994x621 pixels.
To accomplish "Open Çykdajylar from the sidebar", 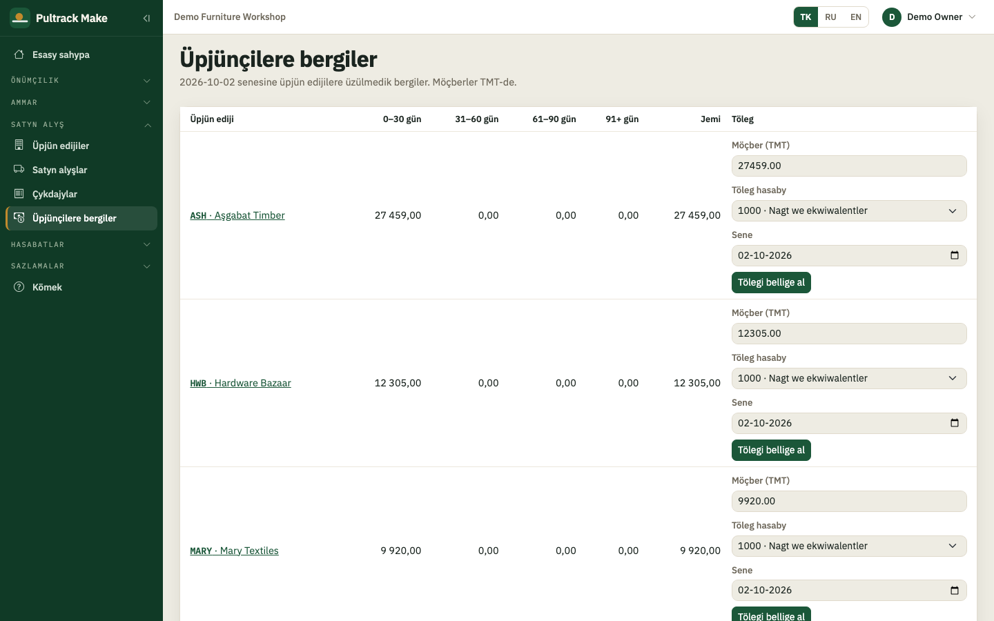I will [x=81, y=194].
